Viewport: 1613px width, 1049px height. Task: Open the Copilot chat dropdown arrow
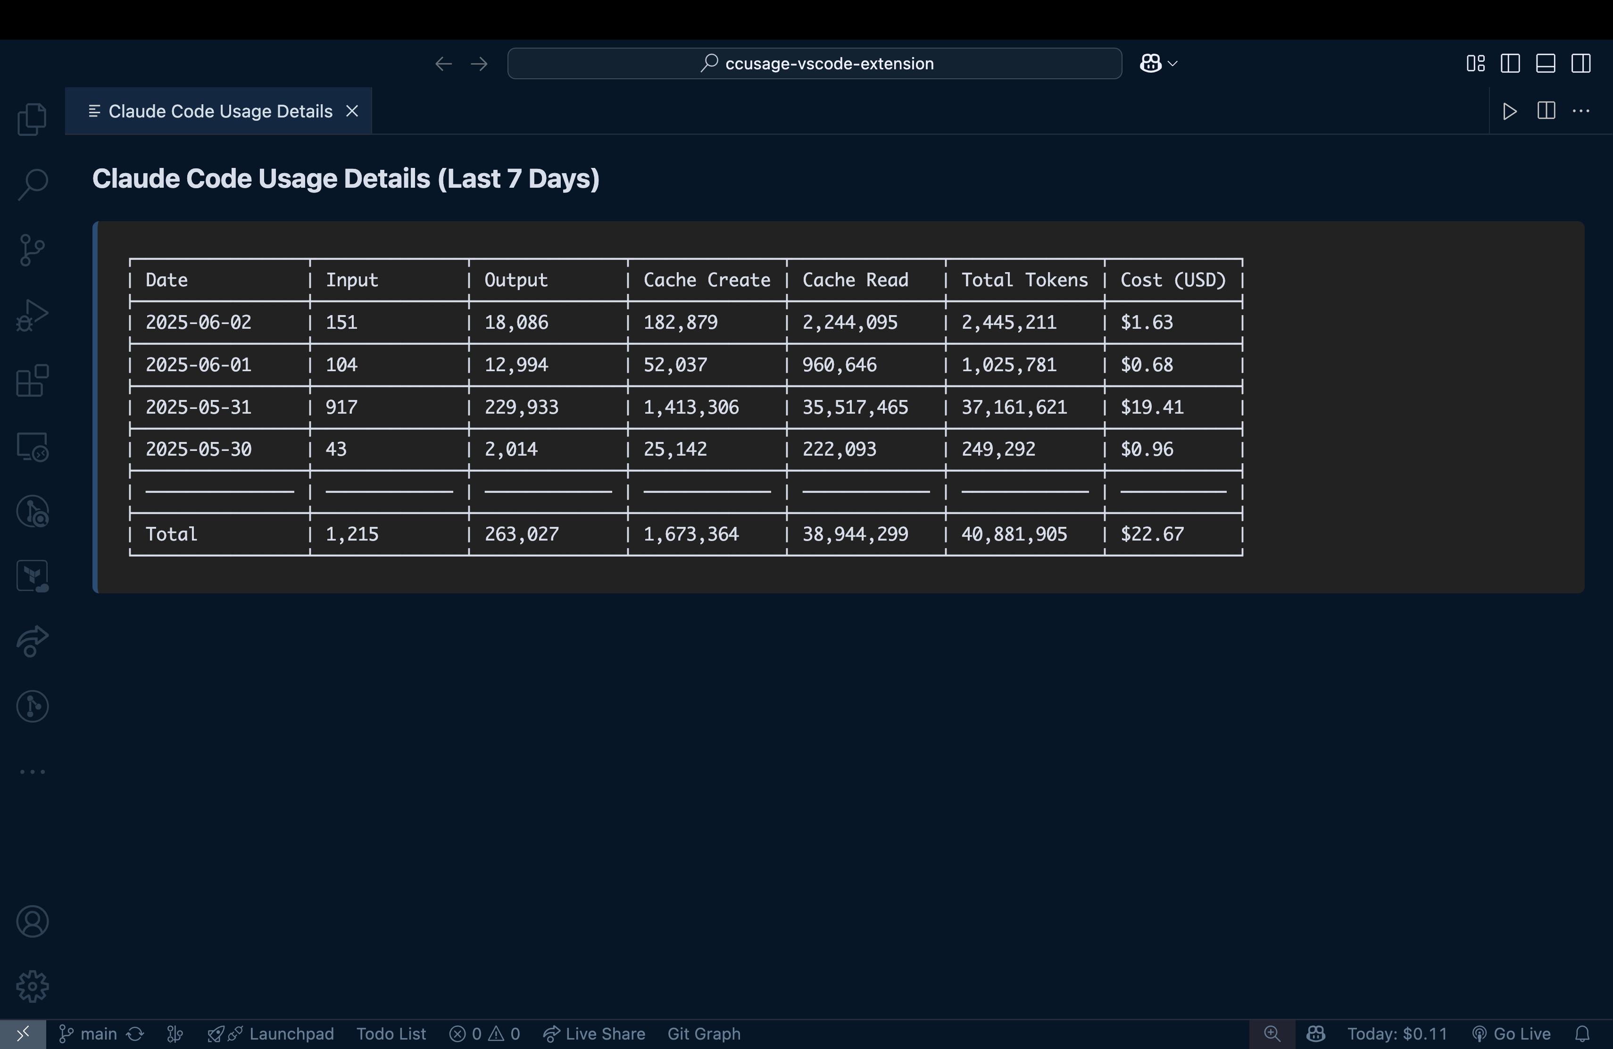[x=1173, y=64]
